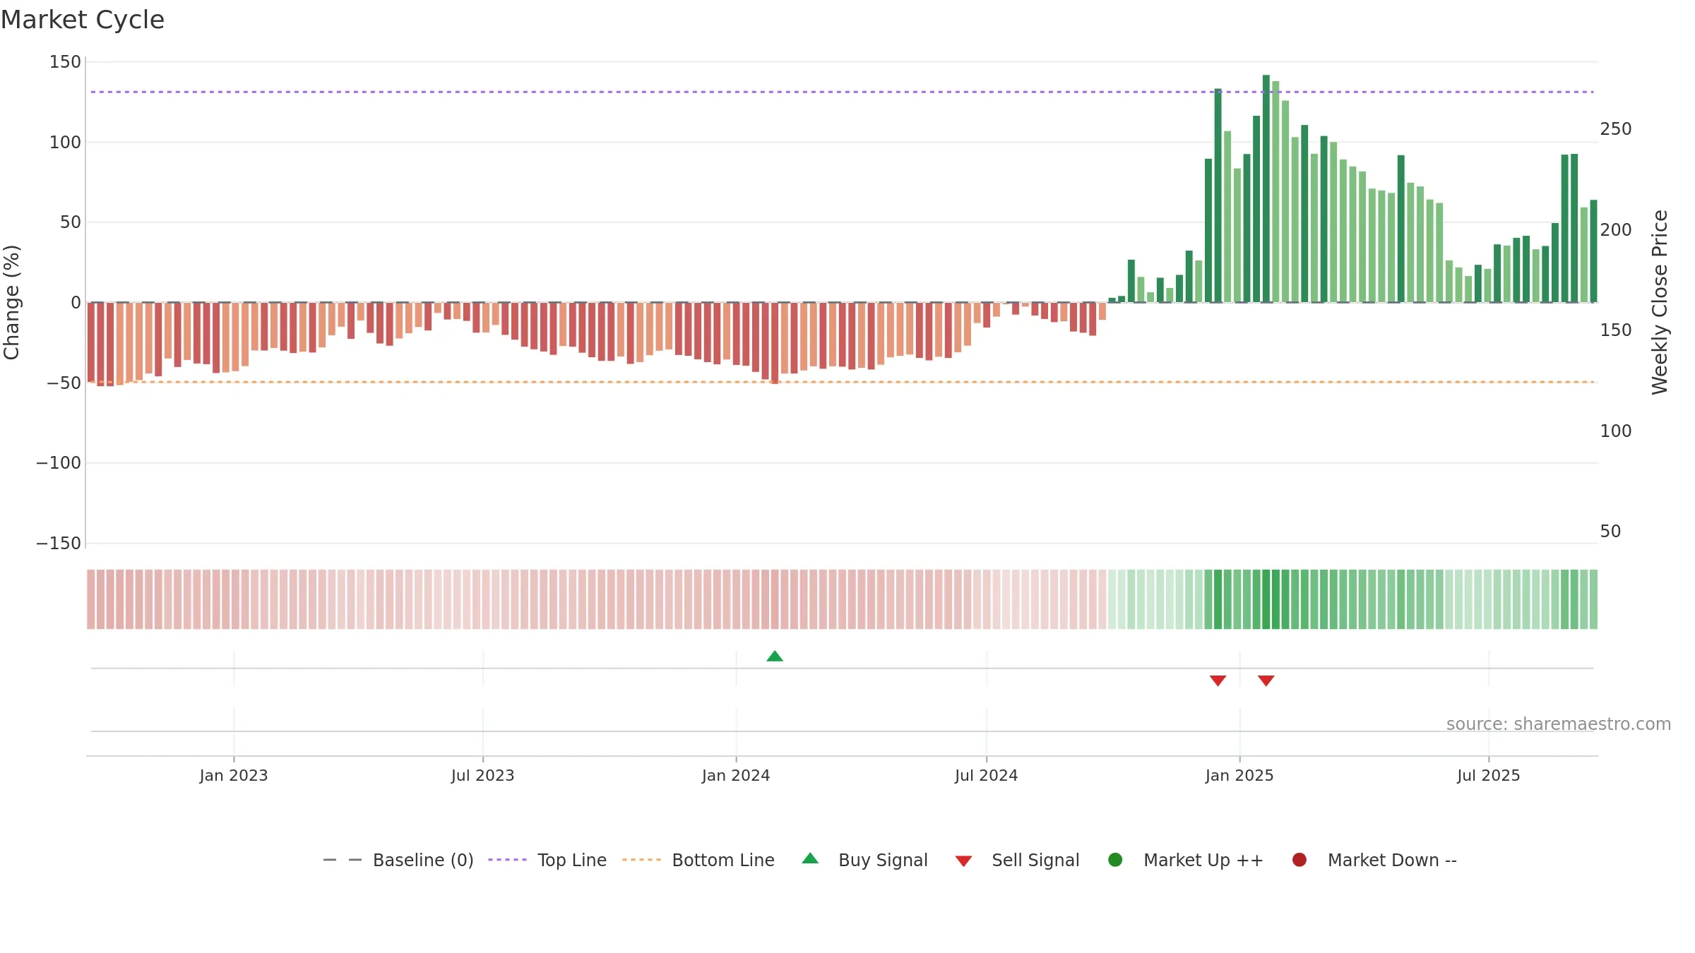Click the 250 tick on price axis
1695x953 pixels.
click(1616, 129)
